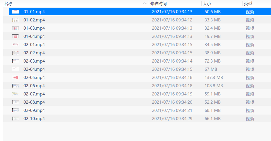Click the 33.3 MB size cell
Image resolution: width=271 pixels, height=141 pixels.
pos(213,20)
